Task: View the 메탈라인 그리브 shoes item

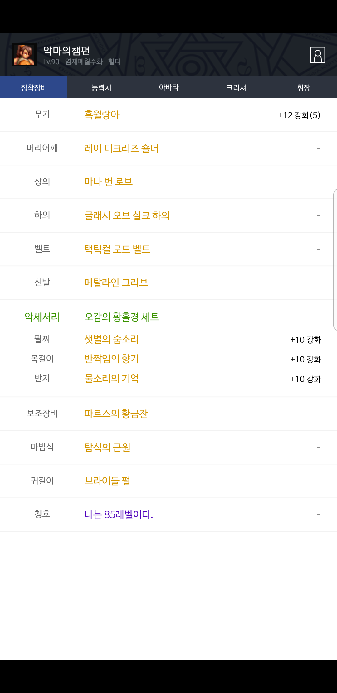Action: (116, 283)
